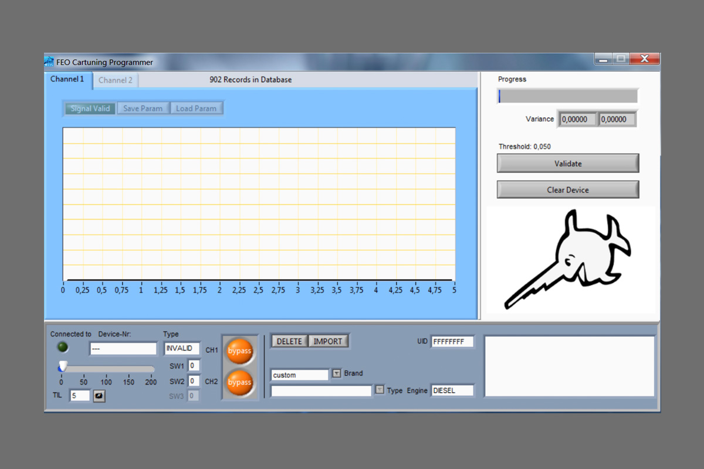Click the 0 to 200 slider thumb
Viewport: 704px width, 469px height.
62,366
